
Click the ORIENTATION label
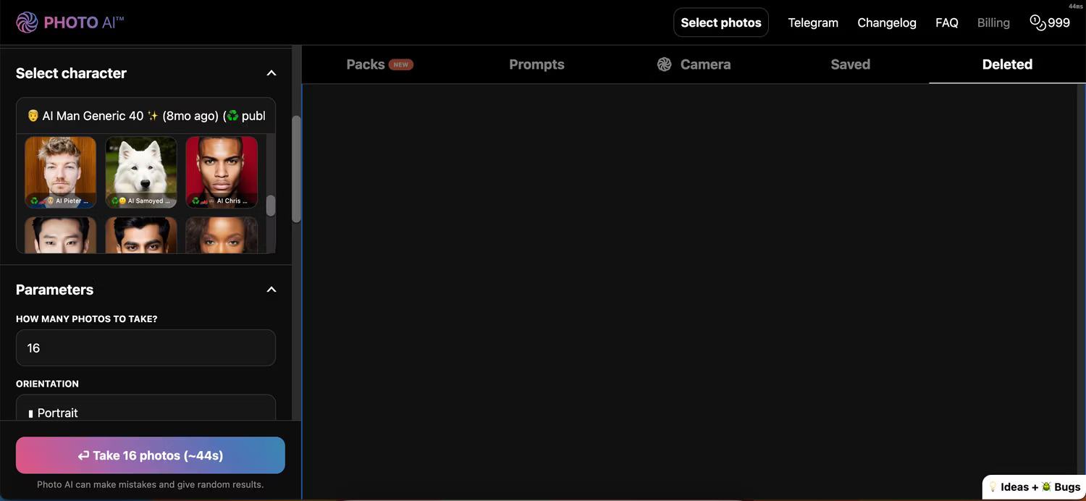(47, 384)
